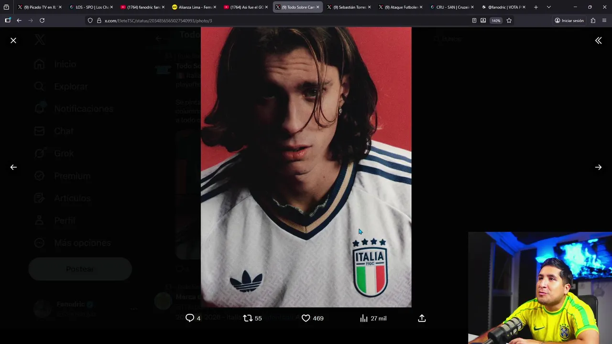This screenshot has height=344, width=612.
Task: Open replies via comment bubble icon
Action: pos(190,318)
